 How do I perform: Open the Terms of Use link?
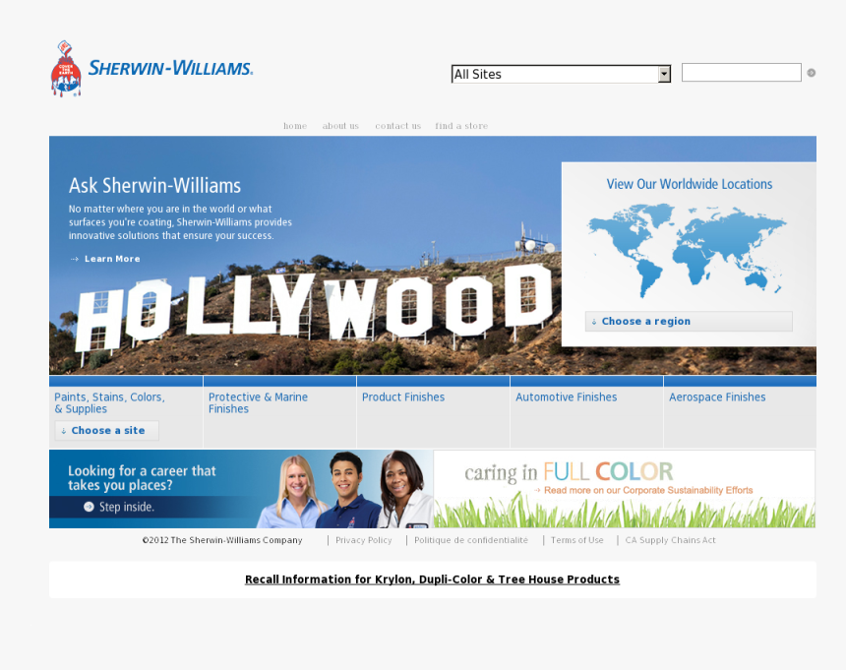tap(576, 540)
